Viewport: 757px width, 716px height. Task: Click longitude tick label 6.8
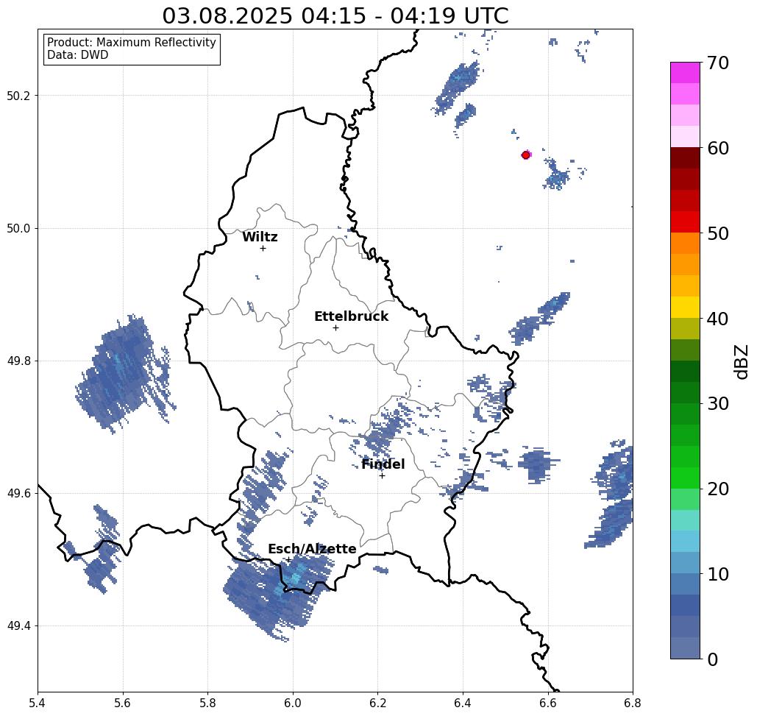click(633, 703)
